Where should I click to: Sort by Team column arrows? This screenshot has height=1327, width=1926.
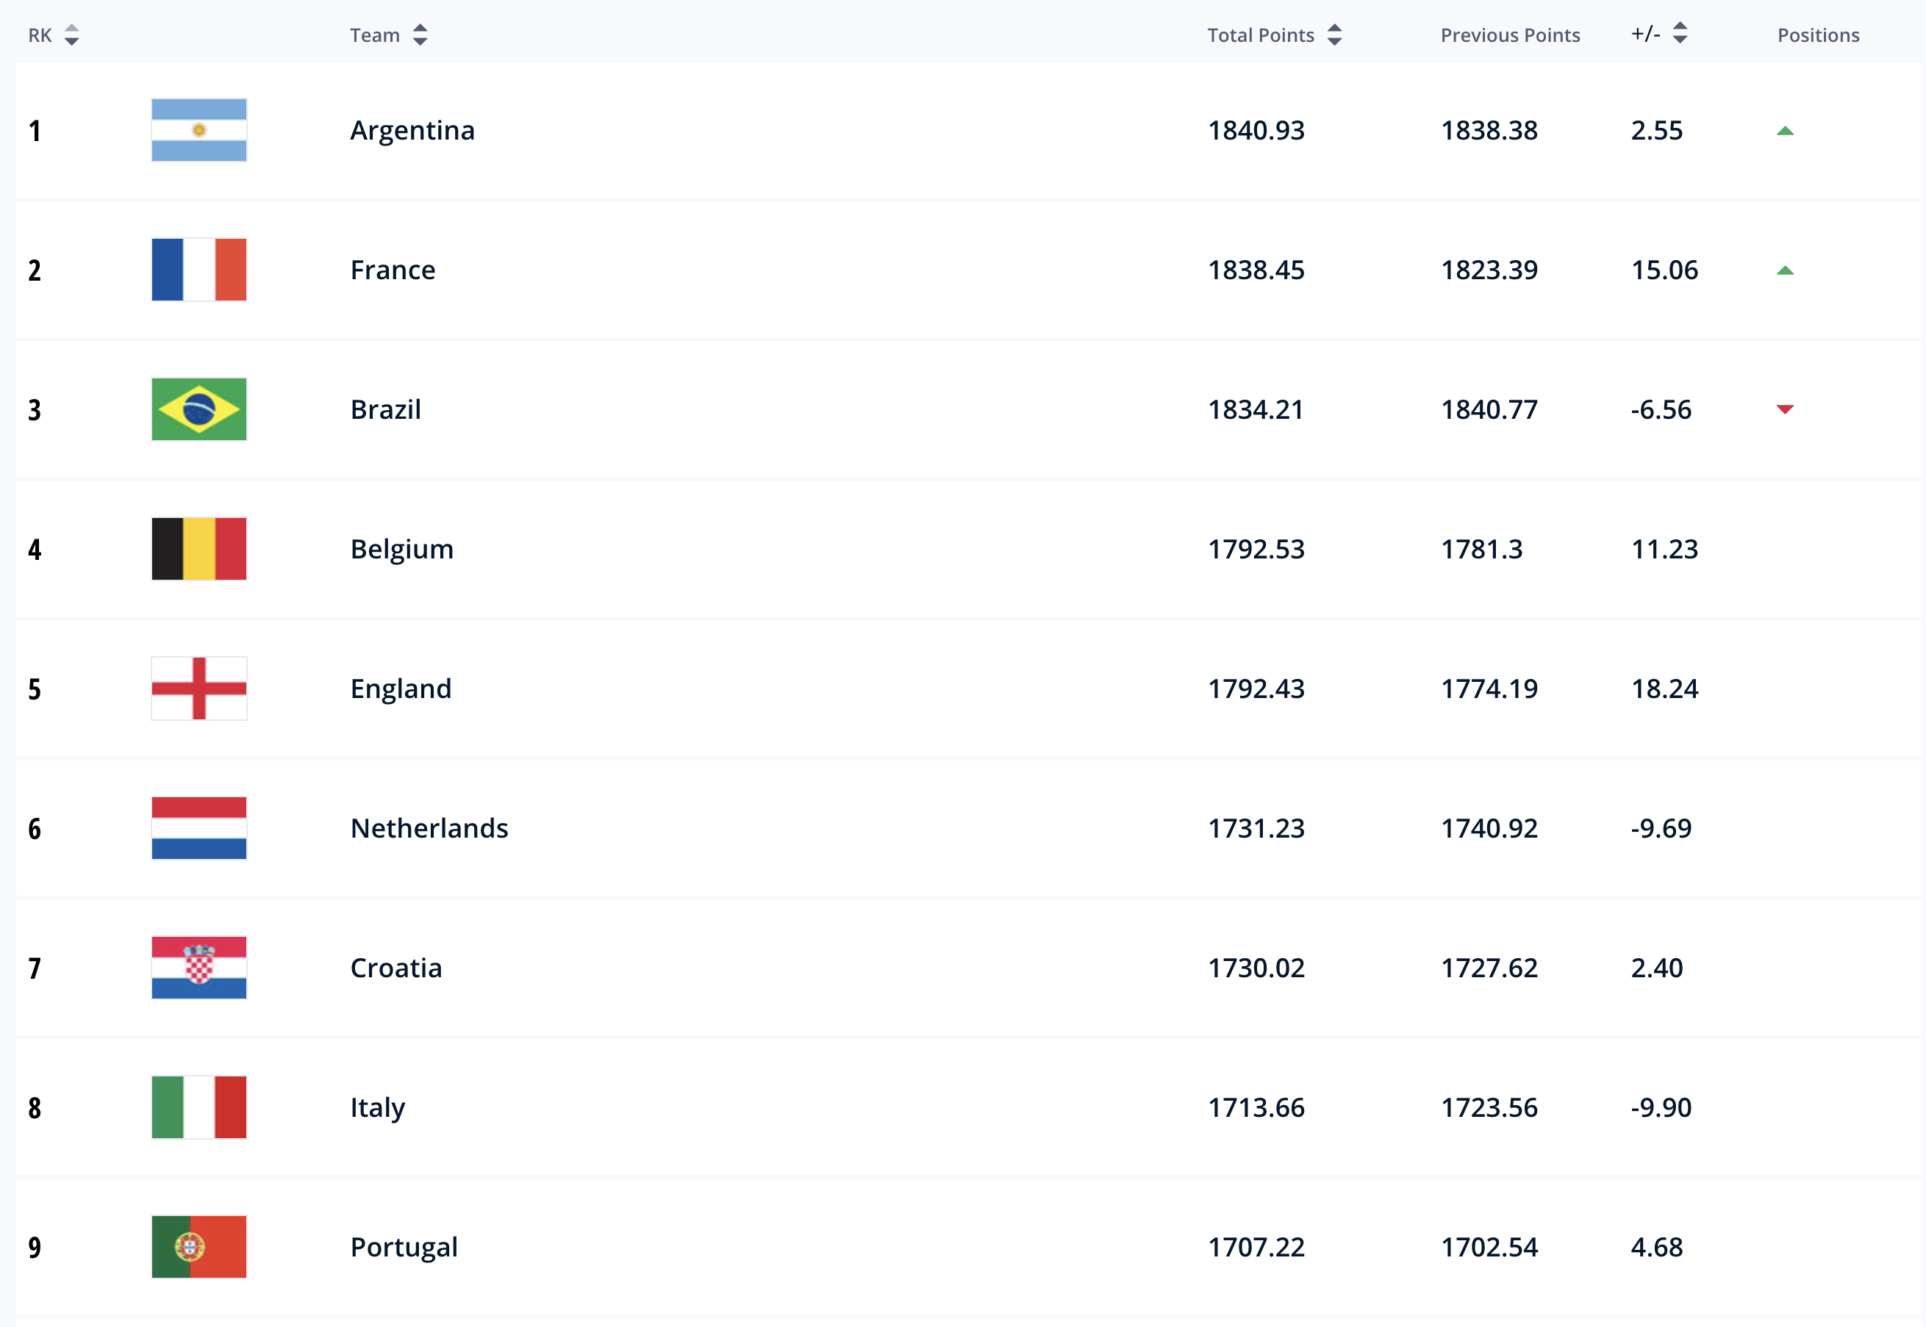420,35
